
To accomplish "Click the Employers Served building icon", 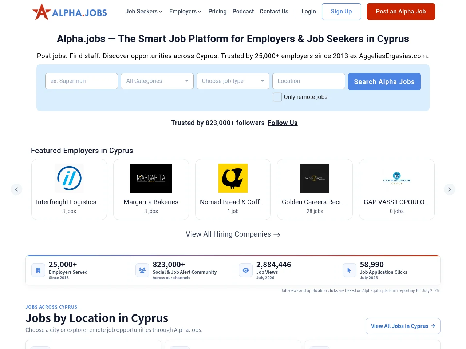I will [x=38, y=270].
